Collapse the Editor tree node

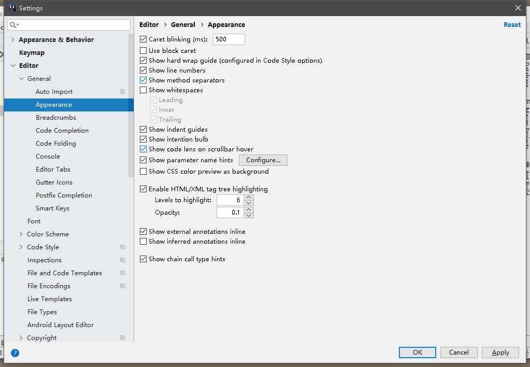point(13,66)
